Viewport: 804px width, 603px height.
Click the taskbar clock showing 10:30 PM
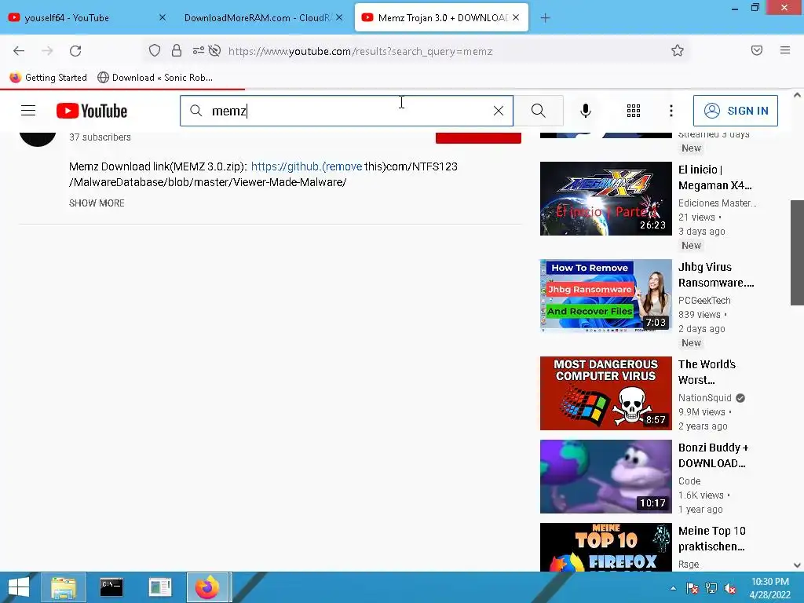point(769,588)
